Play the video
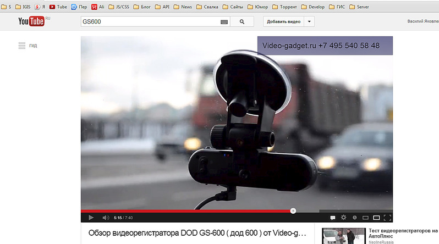The width and height of the screenshot is (439, 244). pos(91,218)
